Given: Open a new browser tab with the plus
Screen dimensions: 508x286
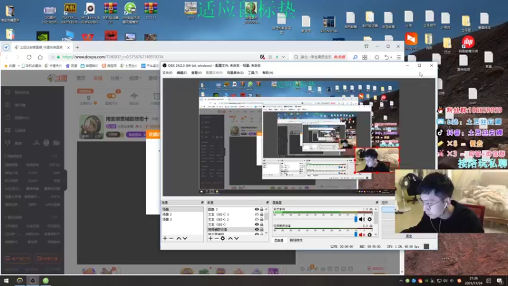Looking at the screenshot, I should pos(77,47).
